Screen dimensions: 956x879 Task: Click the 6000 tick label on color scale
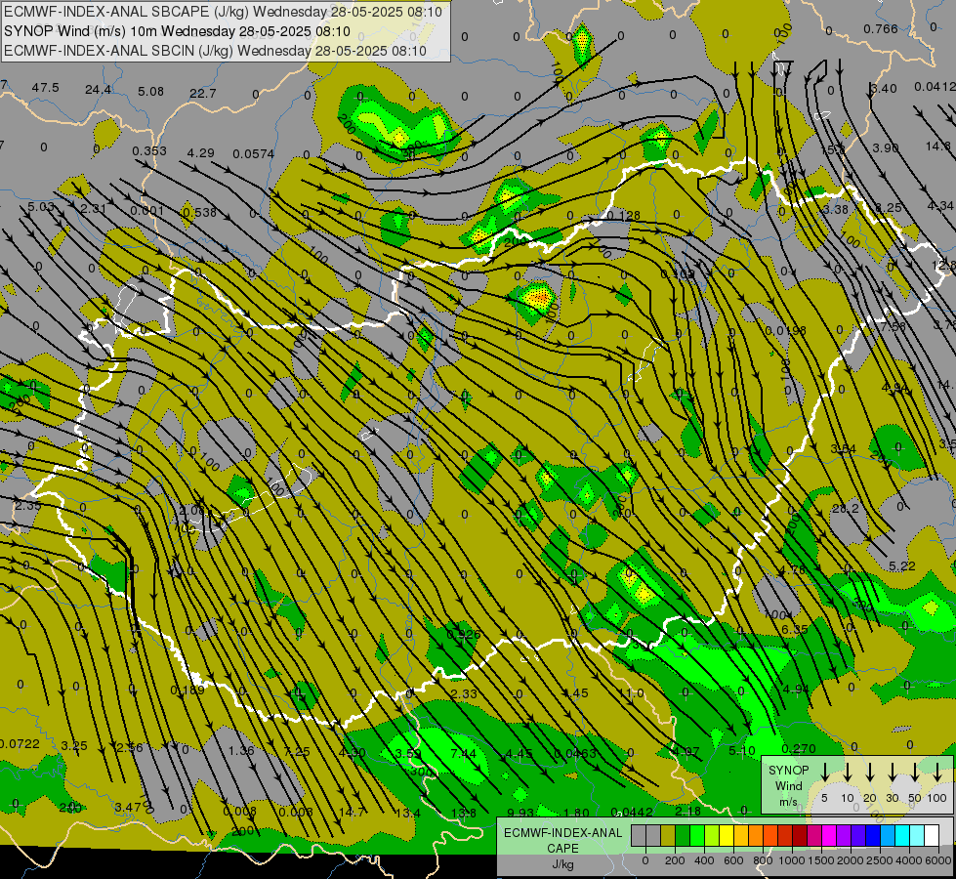click(x=938, y=860)
